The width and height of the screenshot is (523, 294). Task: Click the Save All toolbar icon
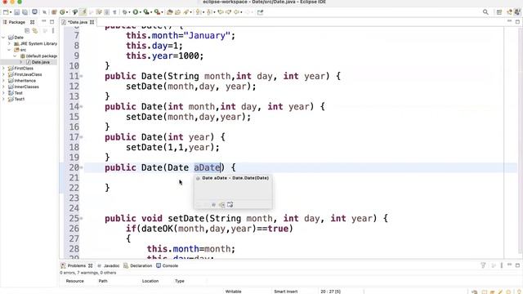pos(25,12)
